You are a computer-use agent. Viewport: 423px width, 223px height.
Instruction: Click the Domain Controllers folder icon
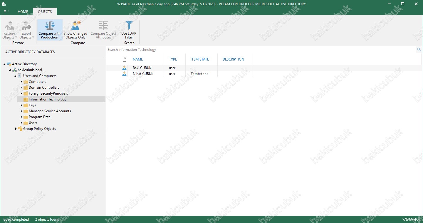pyautogui.click(x=26, y=88)
